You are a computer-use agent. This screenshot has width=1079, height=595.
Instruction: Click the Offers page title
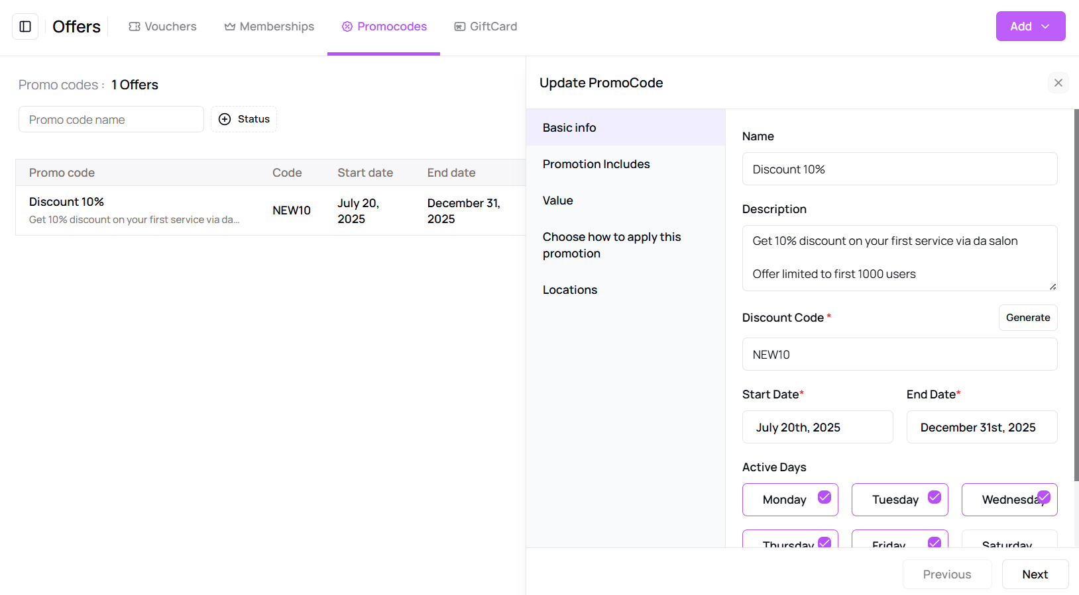[x=77, y=26]
